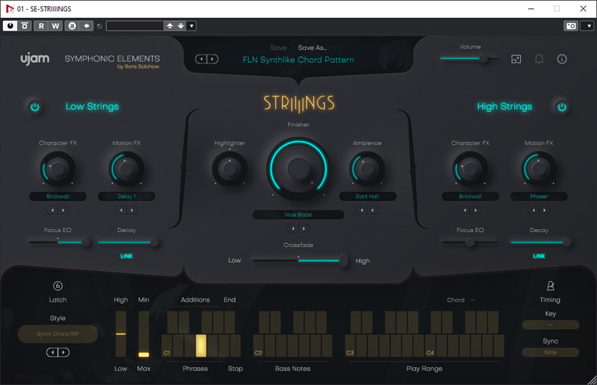The width and height of the screenshot is (597, 385).
Task: Click the Write automation W button
Action: coord(56,25)
